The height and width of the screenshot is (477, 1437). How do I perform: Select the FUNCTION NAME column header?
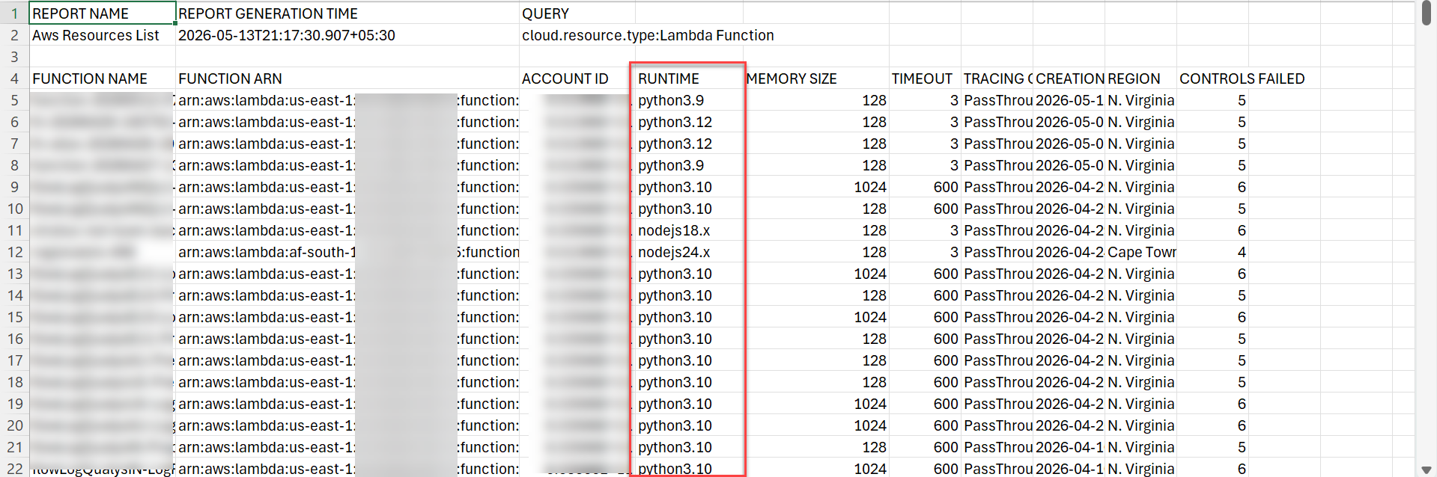(102, 79)
